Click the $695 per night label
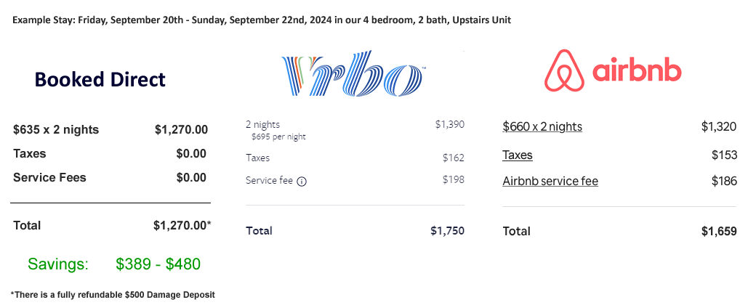 point(278,137)
